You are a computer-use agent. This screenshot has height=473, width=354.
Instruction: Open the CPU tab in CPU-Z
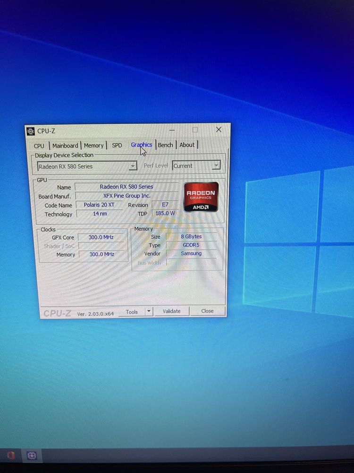(39, 146)
